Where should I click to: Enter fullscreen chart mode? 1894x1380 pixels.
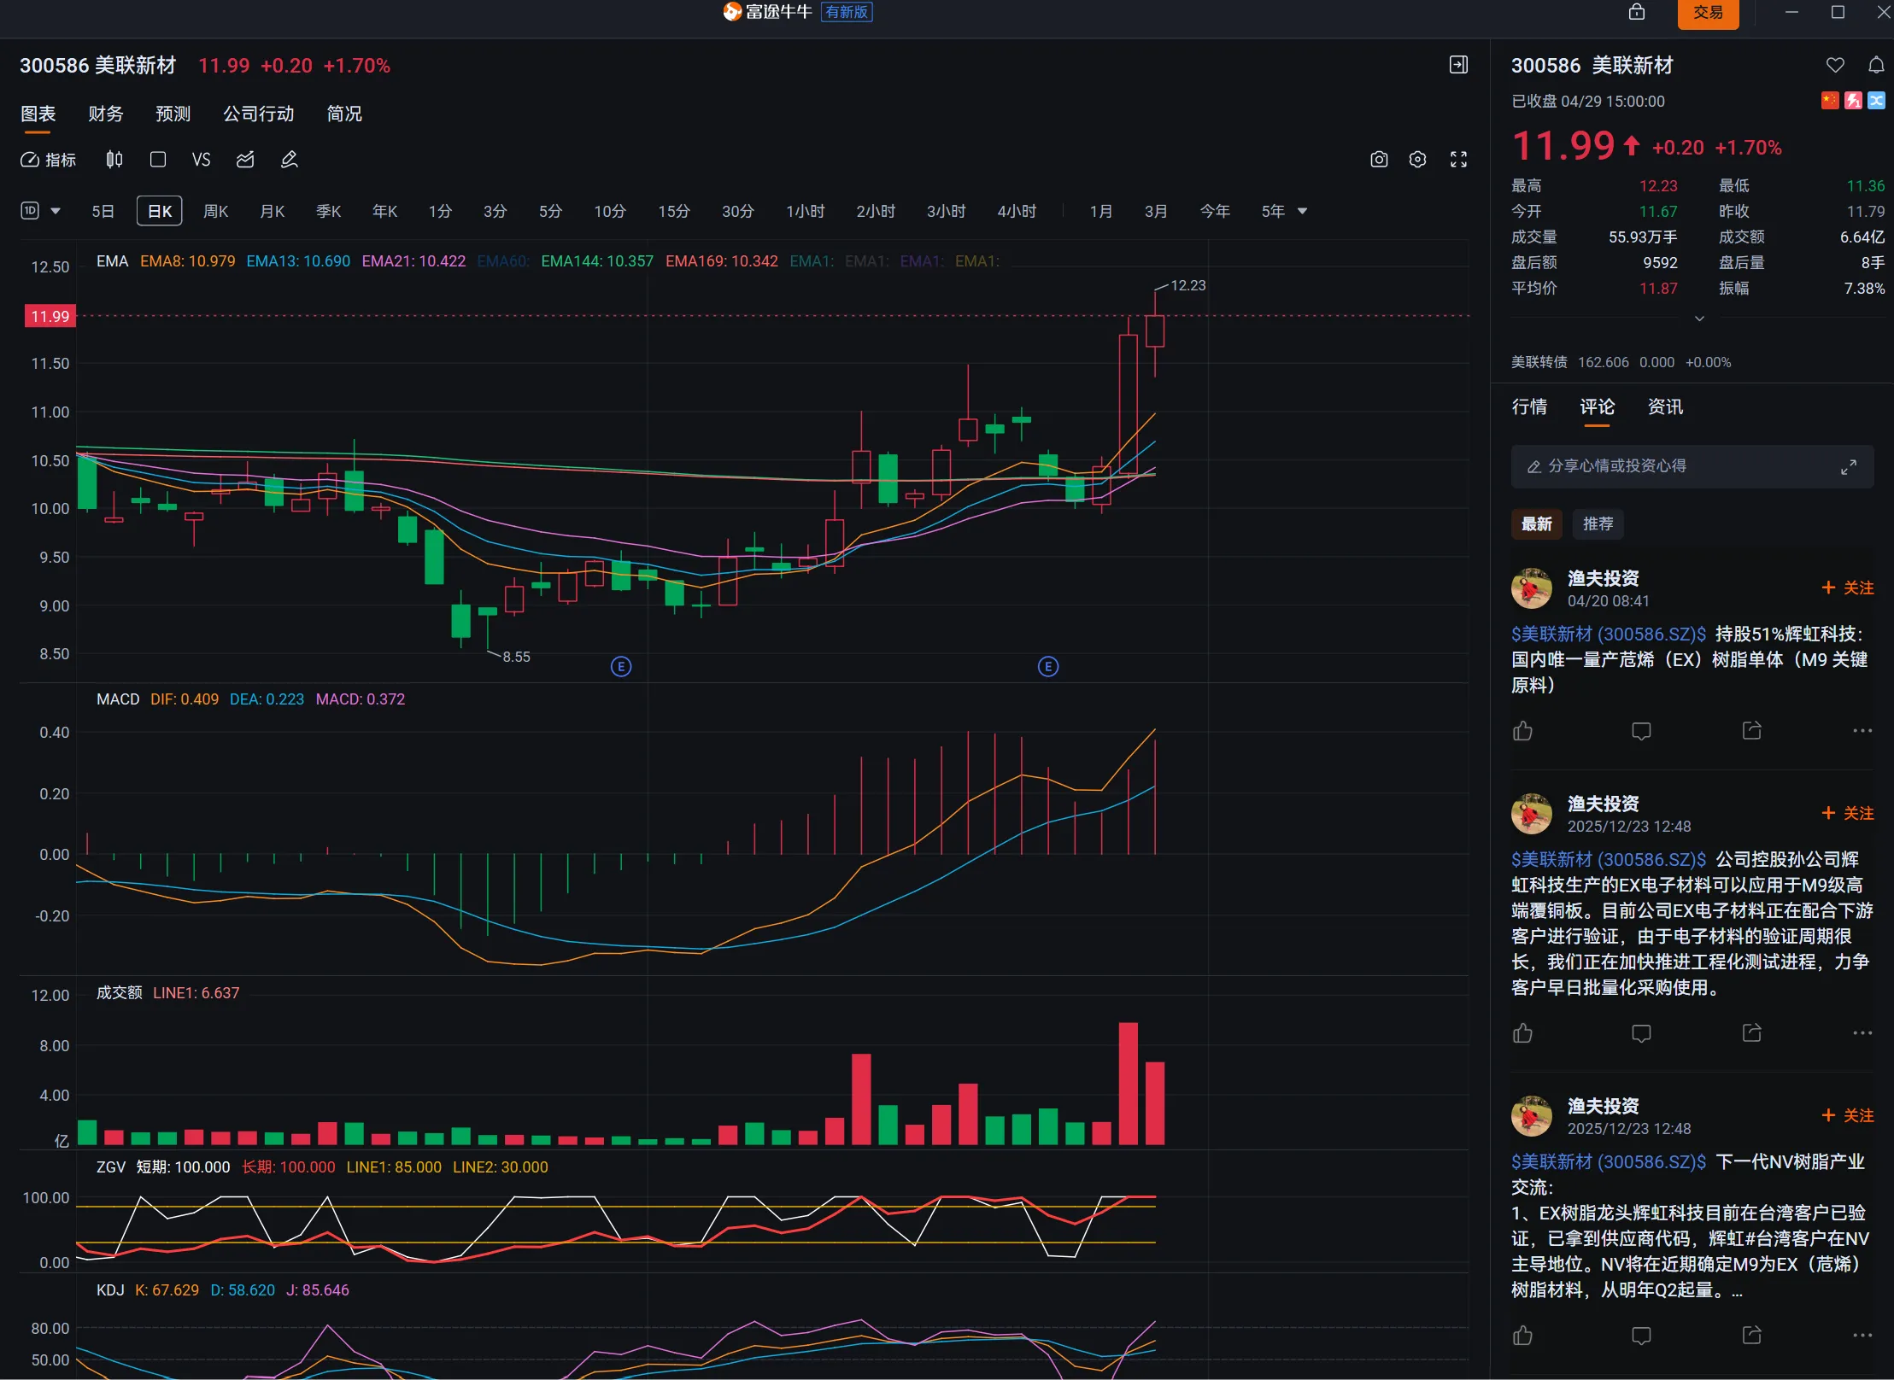(x=1458, y=160)
